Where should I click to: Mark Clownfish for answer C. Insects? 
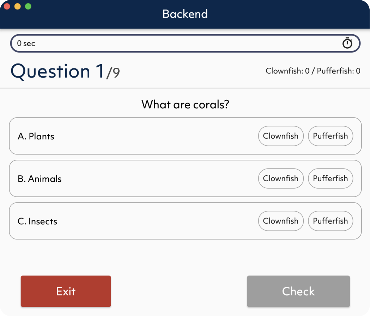tap(280, 221)
